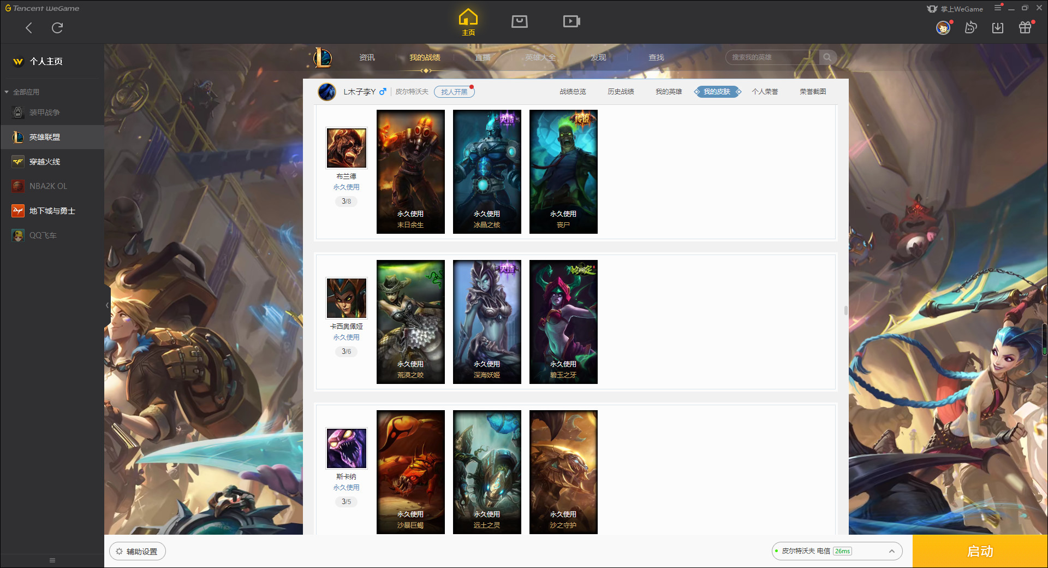This screenshot has width=1048, height=568.
Task: Open the store shop icon
Action: 520,21
